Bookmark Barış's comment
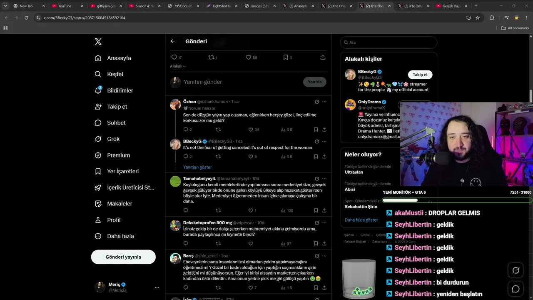The height and width of the screenshot is (300, 533). pyautogui.click(x=316, y=287)
